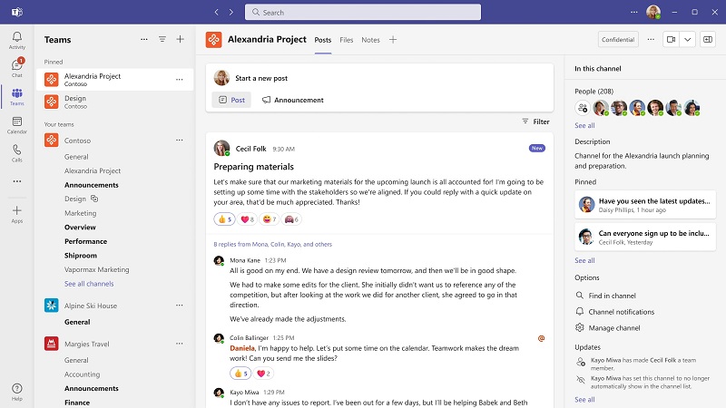The width and height of the screenshot is (726, 408).
Task: Open the Performance channel
Action: [85, 241]
